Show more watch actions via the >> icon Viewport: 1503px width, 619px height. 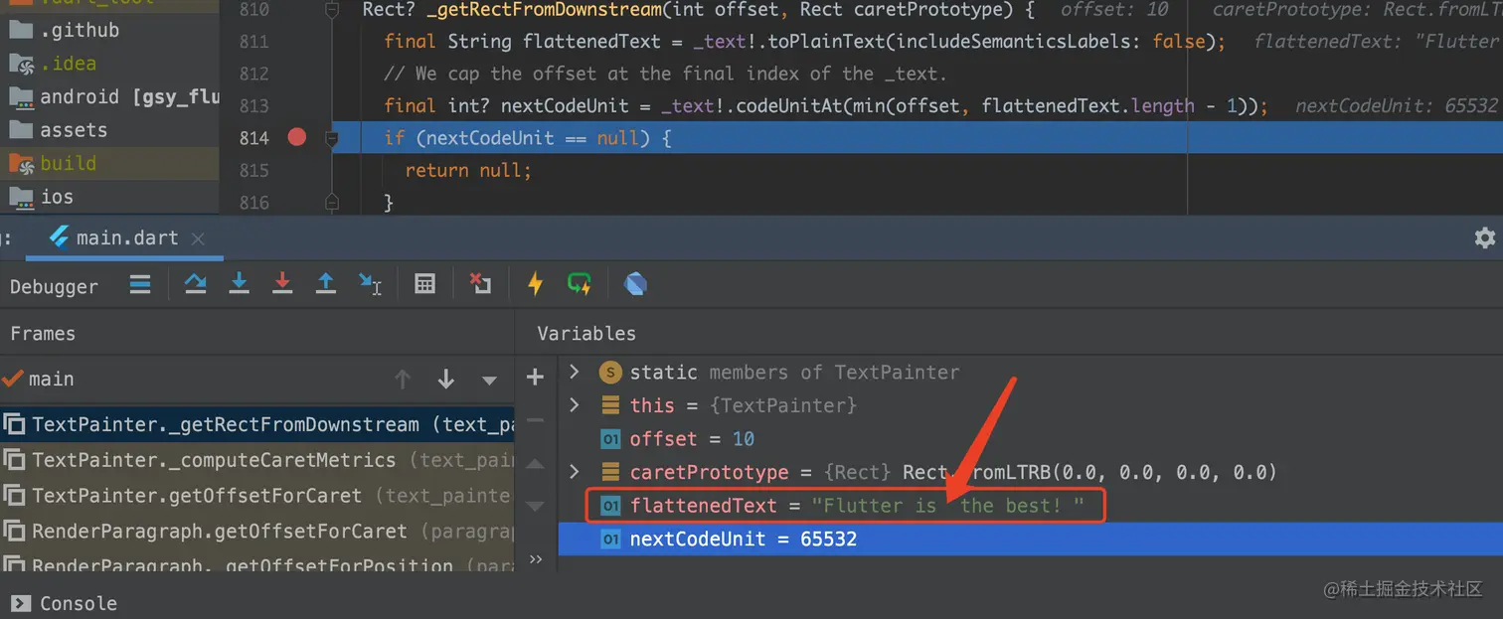click(536, 559)
